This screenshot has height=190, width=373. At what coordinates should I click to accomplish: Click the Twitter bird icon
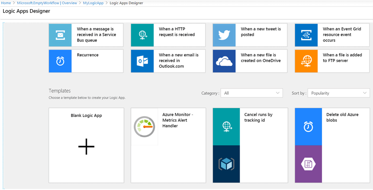click(x=224, y=35)
